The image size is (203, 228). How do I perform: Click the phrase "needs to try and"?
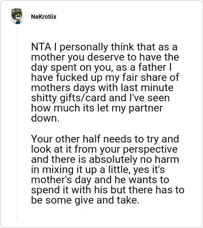141,139
